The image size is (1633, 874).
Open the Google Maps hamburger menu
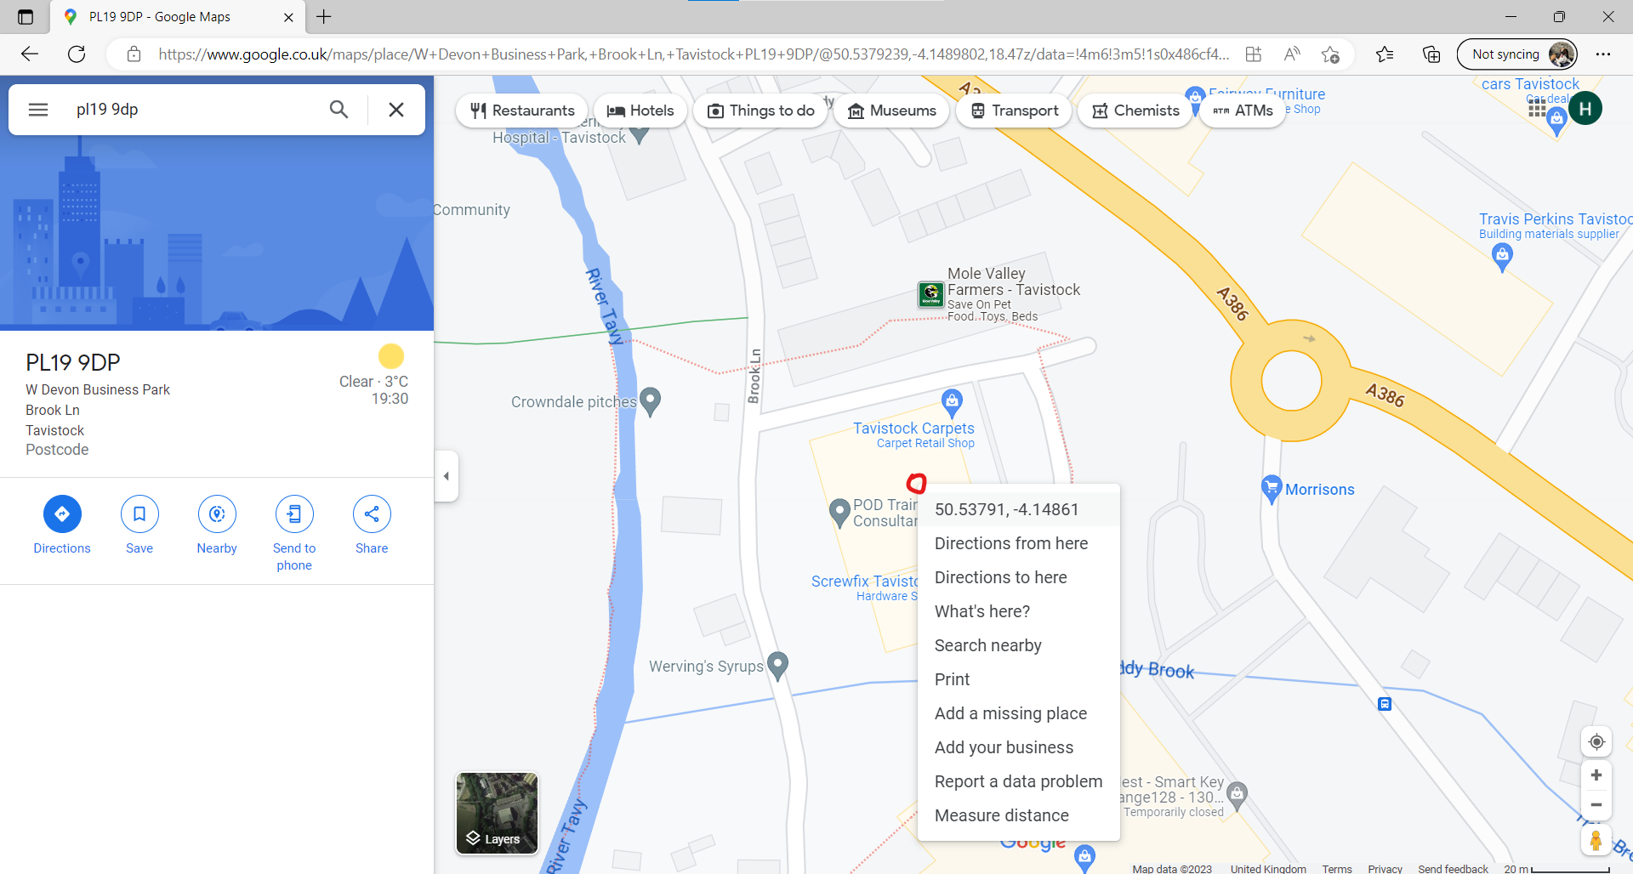38,110
